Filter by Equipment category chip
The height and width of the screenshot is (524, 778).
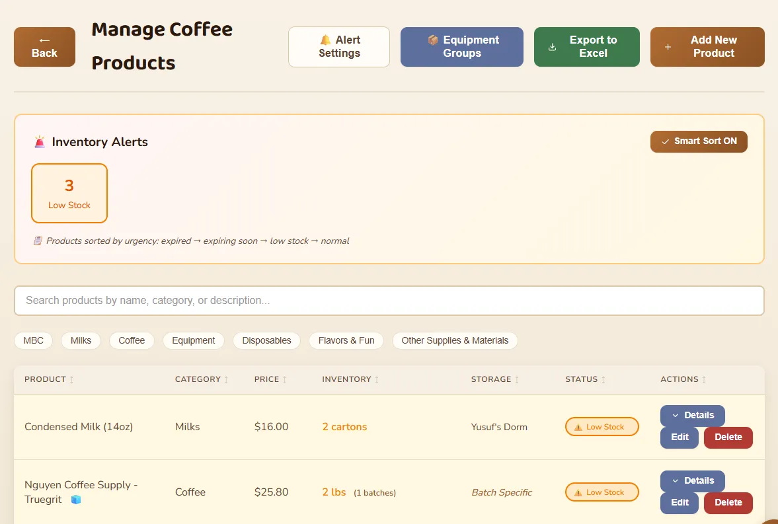coord(194,340)
